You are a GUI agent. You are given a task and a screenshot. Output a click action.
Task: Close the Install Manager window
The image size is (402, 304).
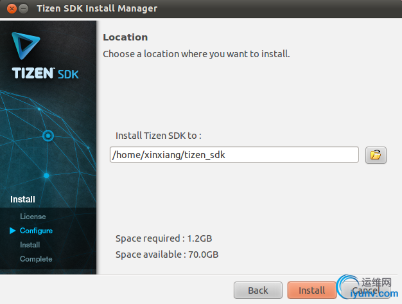tap(12, 8)
